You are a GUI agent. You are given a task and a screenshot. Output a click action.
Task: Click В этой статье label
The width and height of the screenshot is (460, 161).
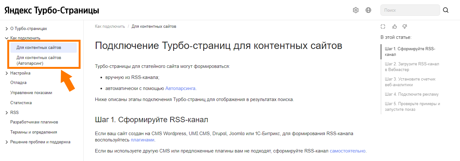(396, 37)
